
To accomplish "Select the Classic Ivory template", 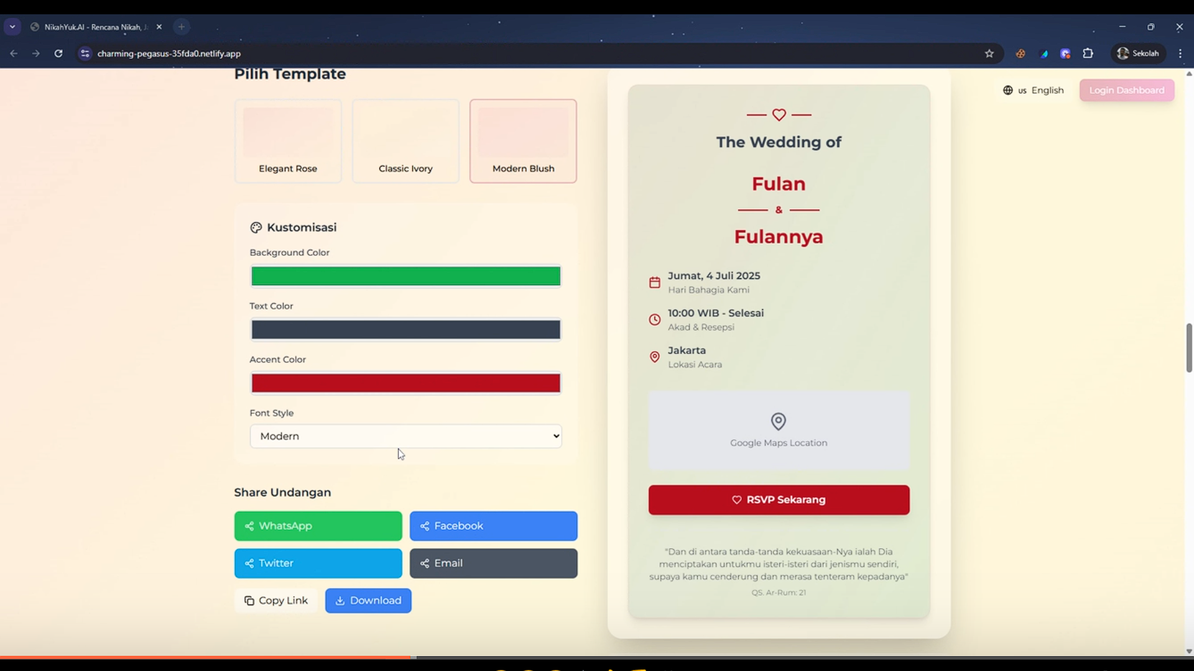I will click(x=405, y=141).
